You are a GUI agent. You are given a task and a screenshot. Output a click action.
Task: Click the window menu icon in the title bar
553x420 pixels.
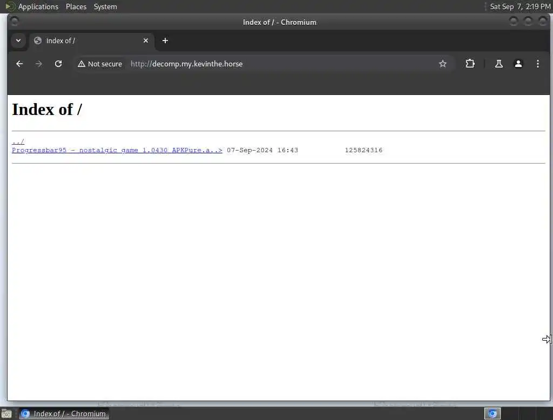pyautogui.click(x=15, y=22)
